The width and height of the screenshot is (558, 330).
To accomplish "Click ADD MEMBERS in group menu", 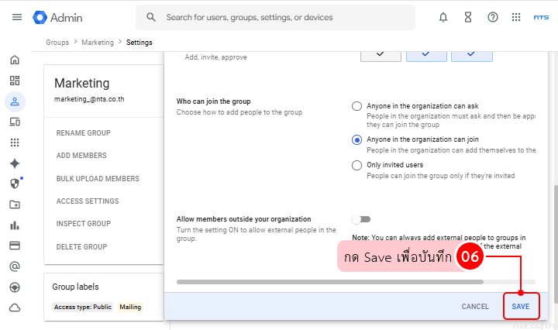I will tap(81, 156).
